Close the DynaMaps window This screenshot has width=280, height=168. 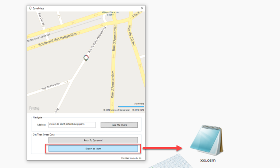142,8
